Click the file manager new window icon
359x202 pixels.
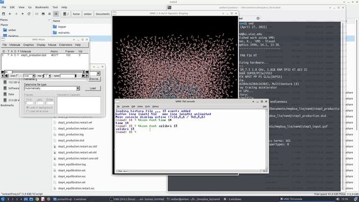coord(3,14)
